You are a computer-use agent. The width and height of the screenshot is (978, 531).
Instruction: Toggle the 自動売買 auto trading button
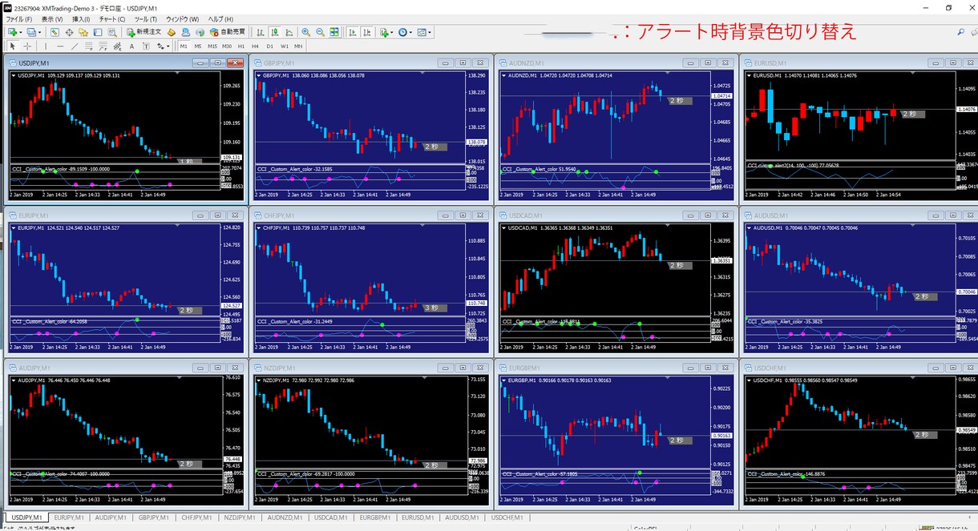click(x=227, y=33)
